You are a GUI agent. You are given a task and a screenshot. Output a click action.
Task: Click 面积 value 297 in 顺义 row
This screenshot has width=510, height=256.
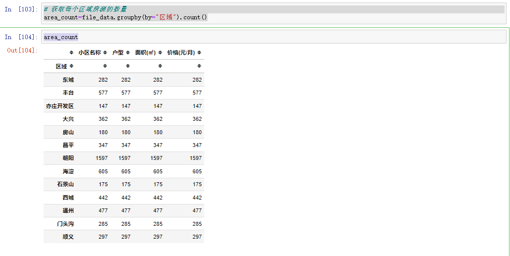tap(158, 237)
